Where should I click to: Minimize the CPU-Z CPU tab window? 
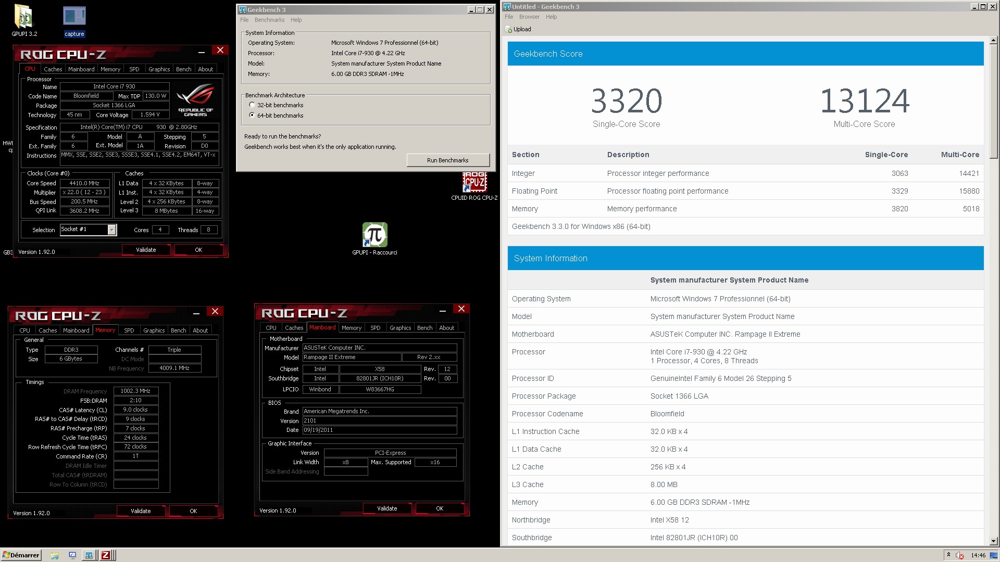click(x=201, y=51)
